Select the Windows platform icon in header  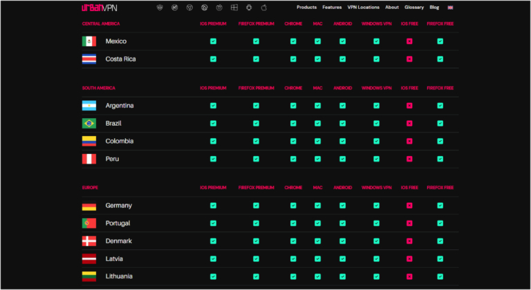click(x=234, y=8)
